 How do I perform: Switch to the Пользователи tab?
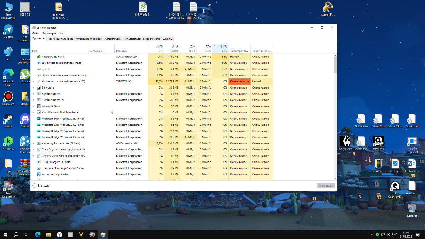tap(132, 39)
